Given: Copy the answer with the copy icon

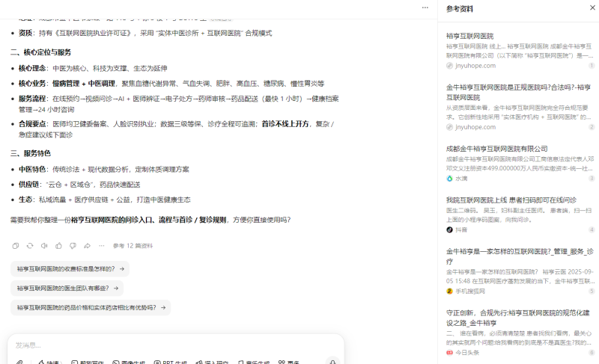Looking at the screenshot, I should [x=16, y=246].
